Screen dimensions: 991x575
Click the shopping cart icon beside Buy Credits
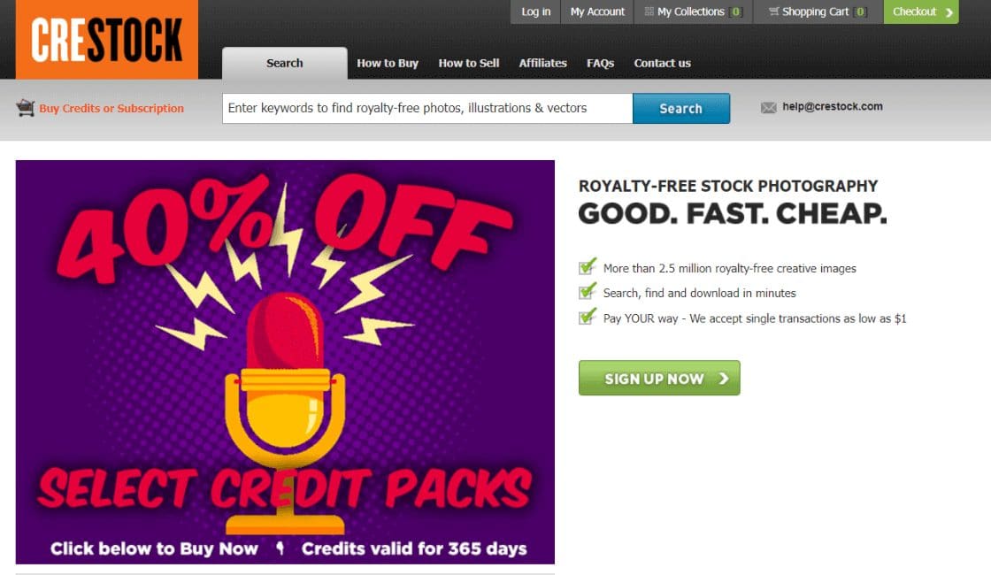26,108
